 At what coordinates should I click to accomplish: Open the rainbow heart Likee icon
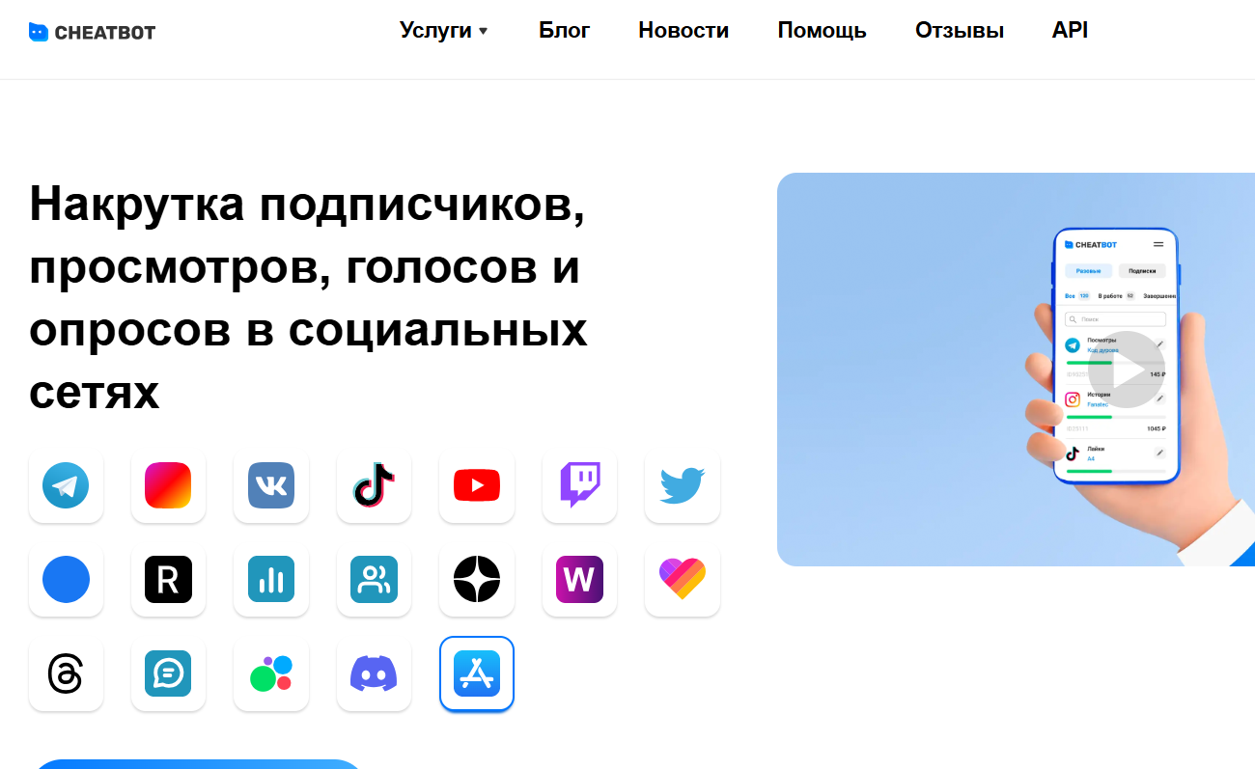tap(683, 580)
